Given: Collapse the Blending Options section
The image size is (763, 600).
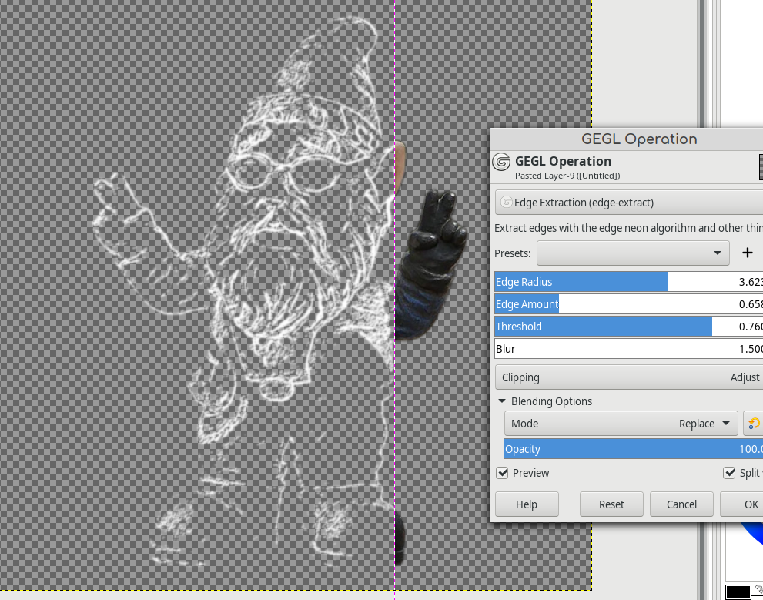Looking at the screenshot, I should pos(501,401).
